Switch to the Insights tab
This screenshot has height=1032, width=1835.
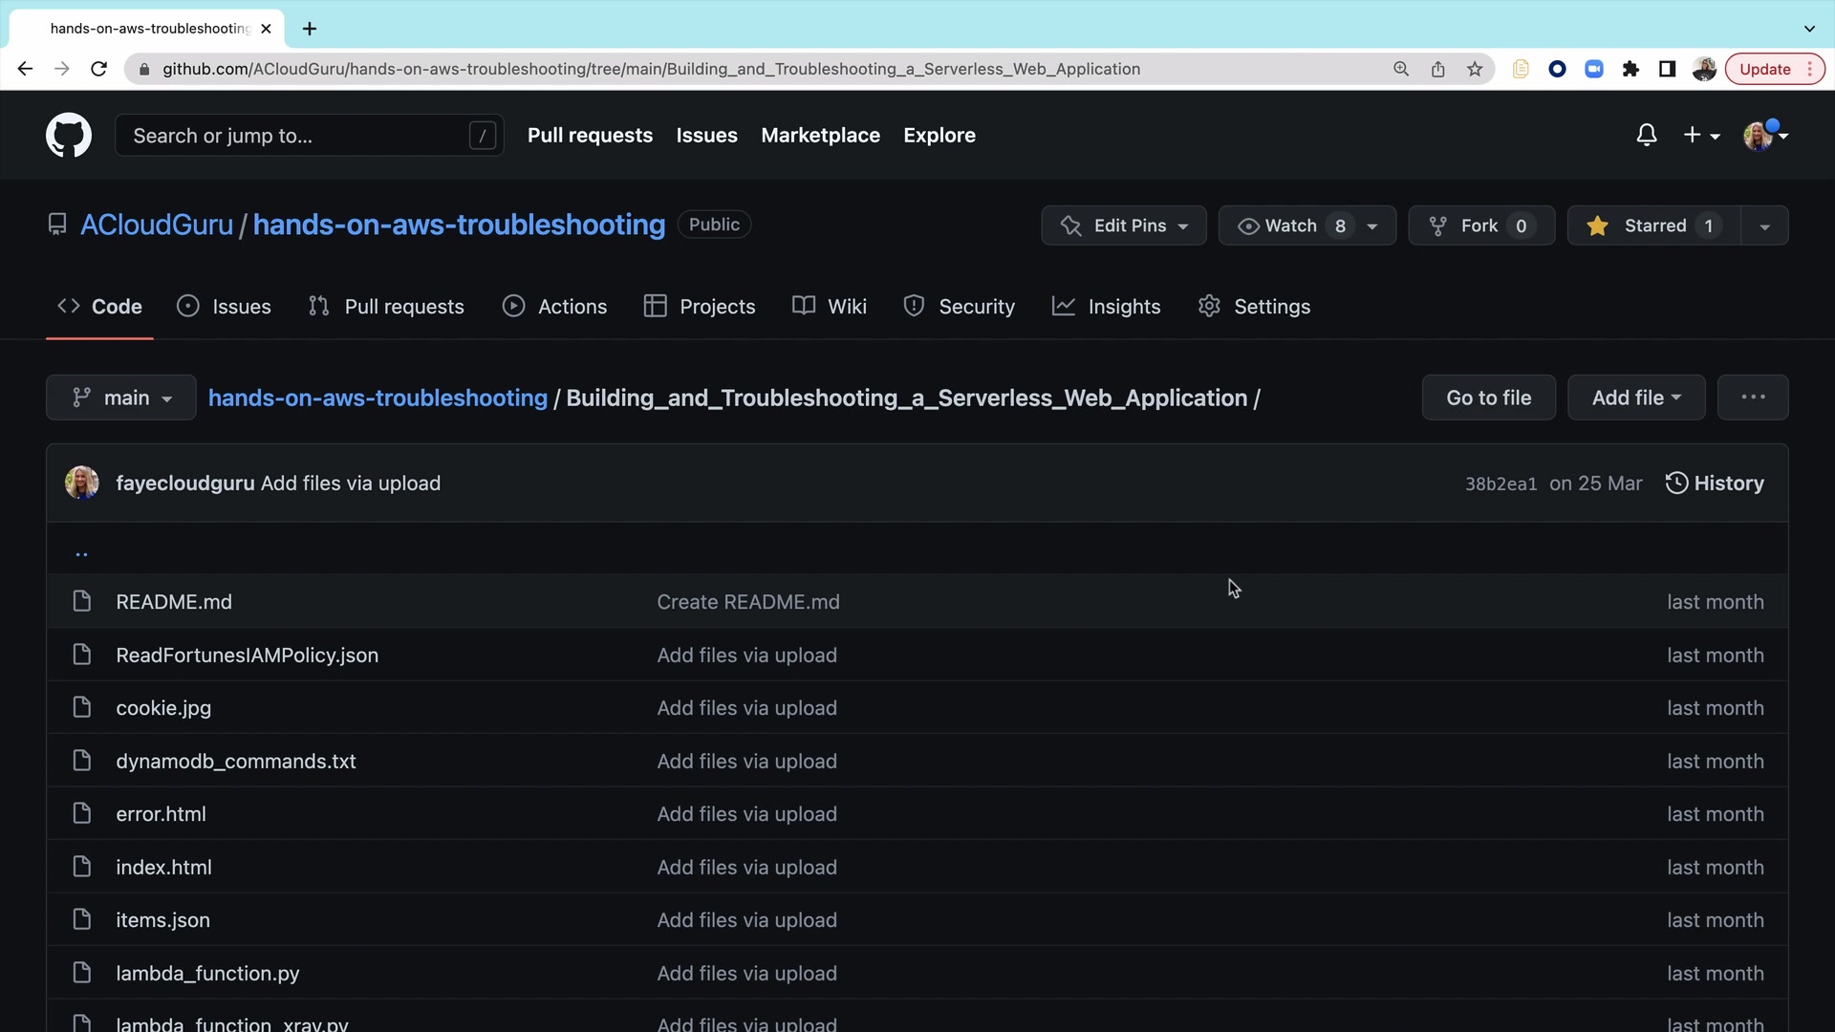point(1106,307)
